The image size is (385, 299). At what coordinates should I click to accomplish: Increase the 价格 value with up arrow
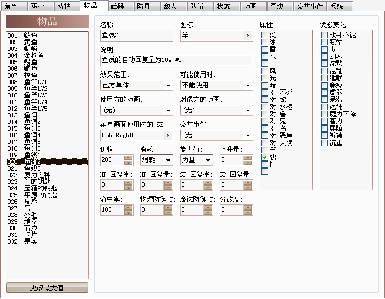128,158
